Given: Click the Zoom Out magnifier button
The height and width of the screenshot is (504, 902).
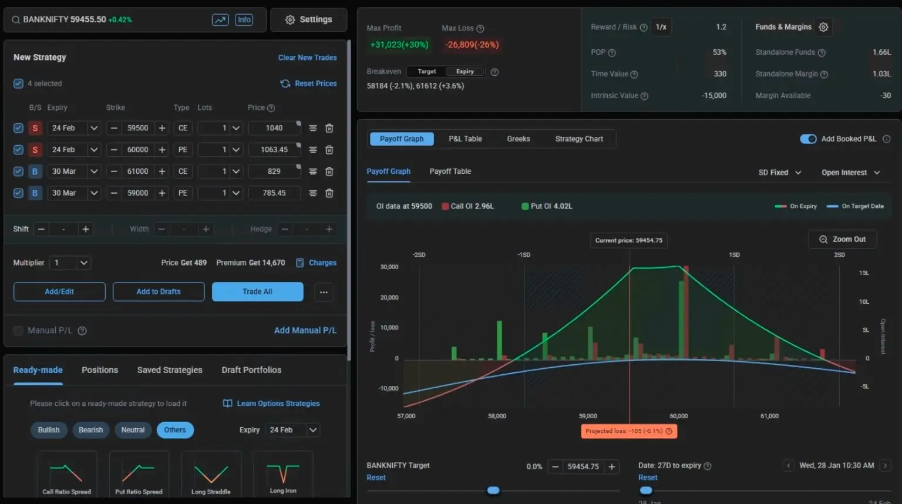Looking at the screenshot, I should [842, 239].
